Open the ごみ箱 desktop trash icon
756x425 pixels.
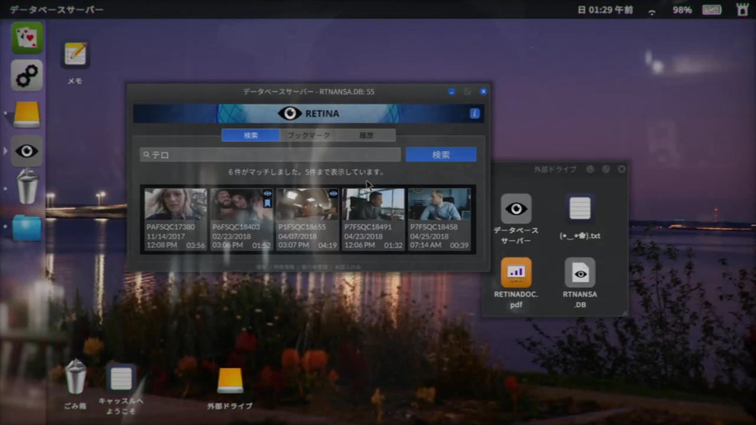point(76,377)
